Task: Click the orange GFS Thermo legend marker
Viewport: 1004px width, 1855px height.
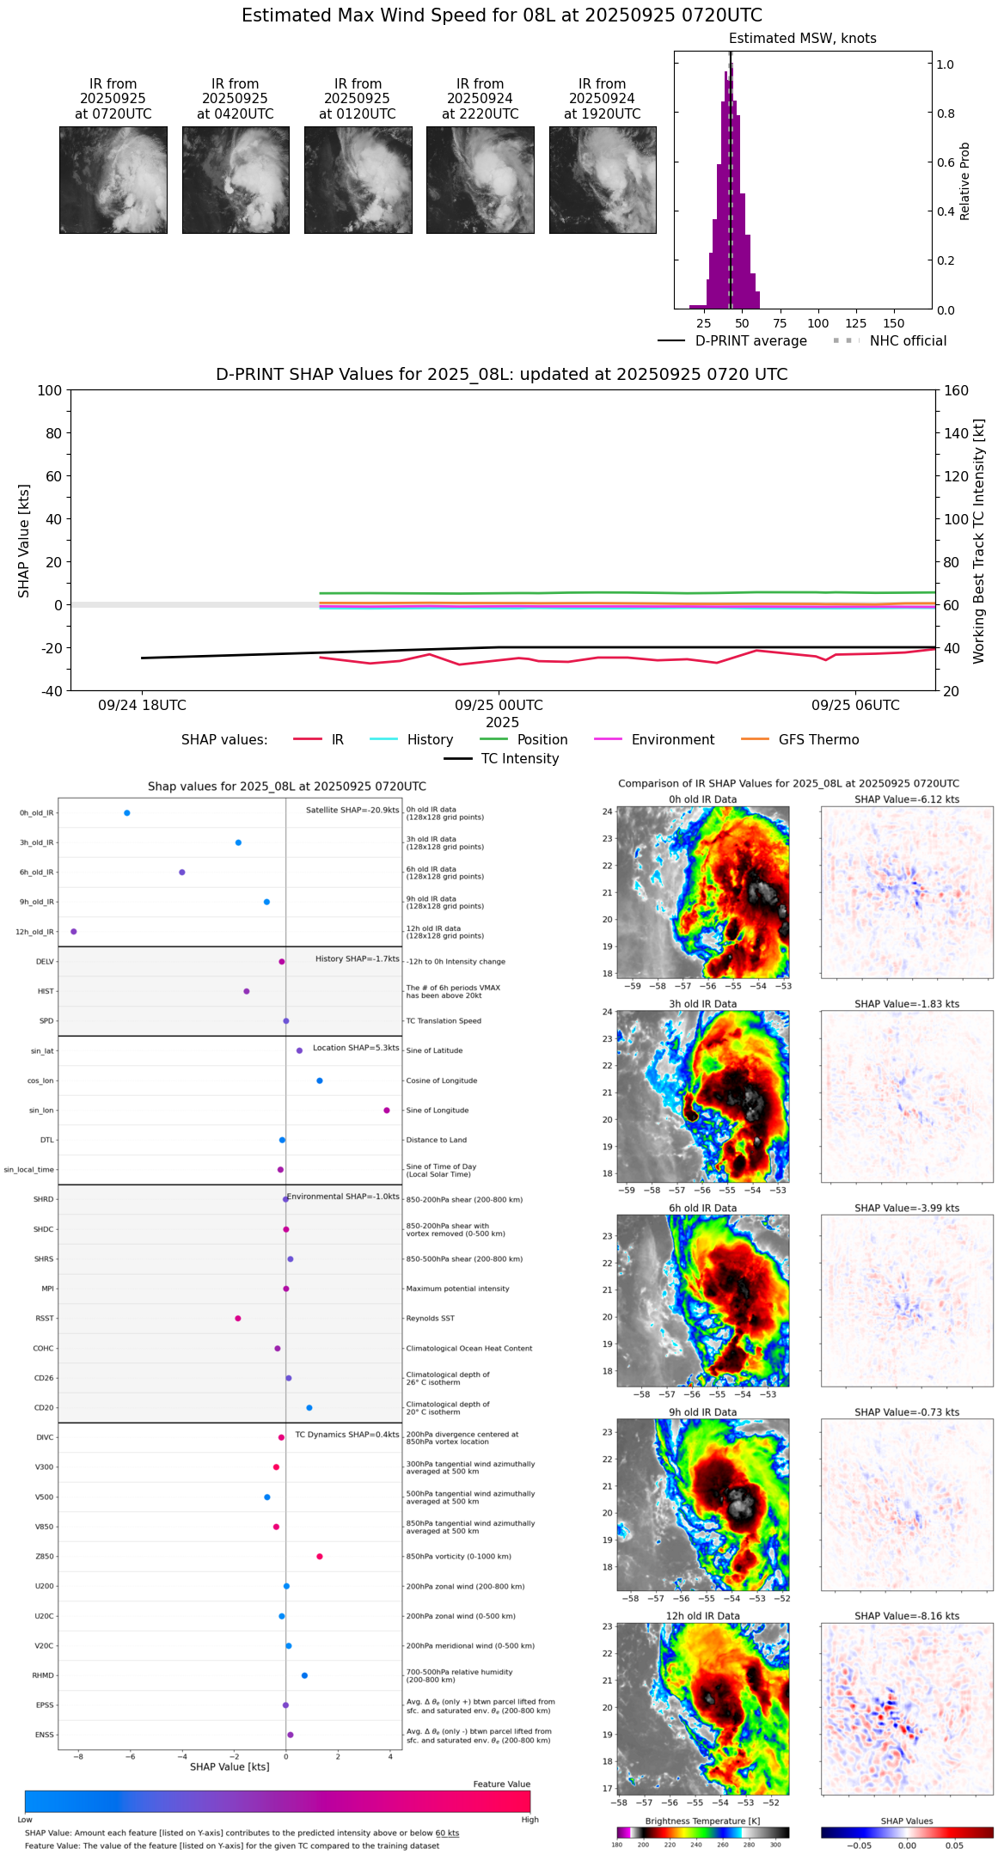Action: (755, 739)
